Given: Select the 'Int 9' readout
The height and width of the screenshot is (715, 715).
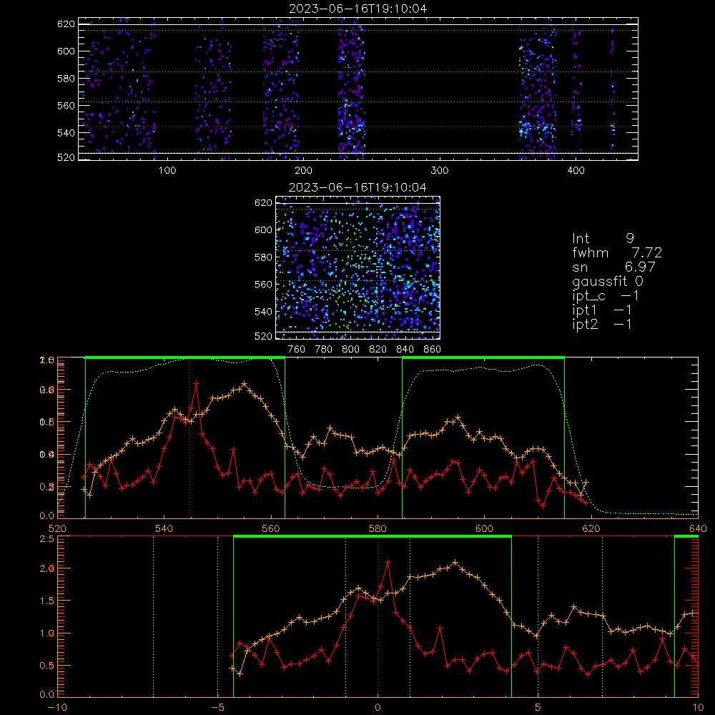Looking at the screenshot, I should click(603, 238).
